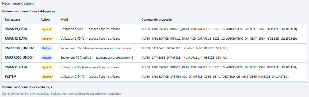Click the ALTER TABLESPACE RMAN11_DATA command
This screenshot has width=309, height=97.
(x=219, y=67)
